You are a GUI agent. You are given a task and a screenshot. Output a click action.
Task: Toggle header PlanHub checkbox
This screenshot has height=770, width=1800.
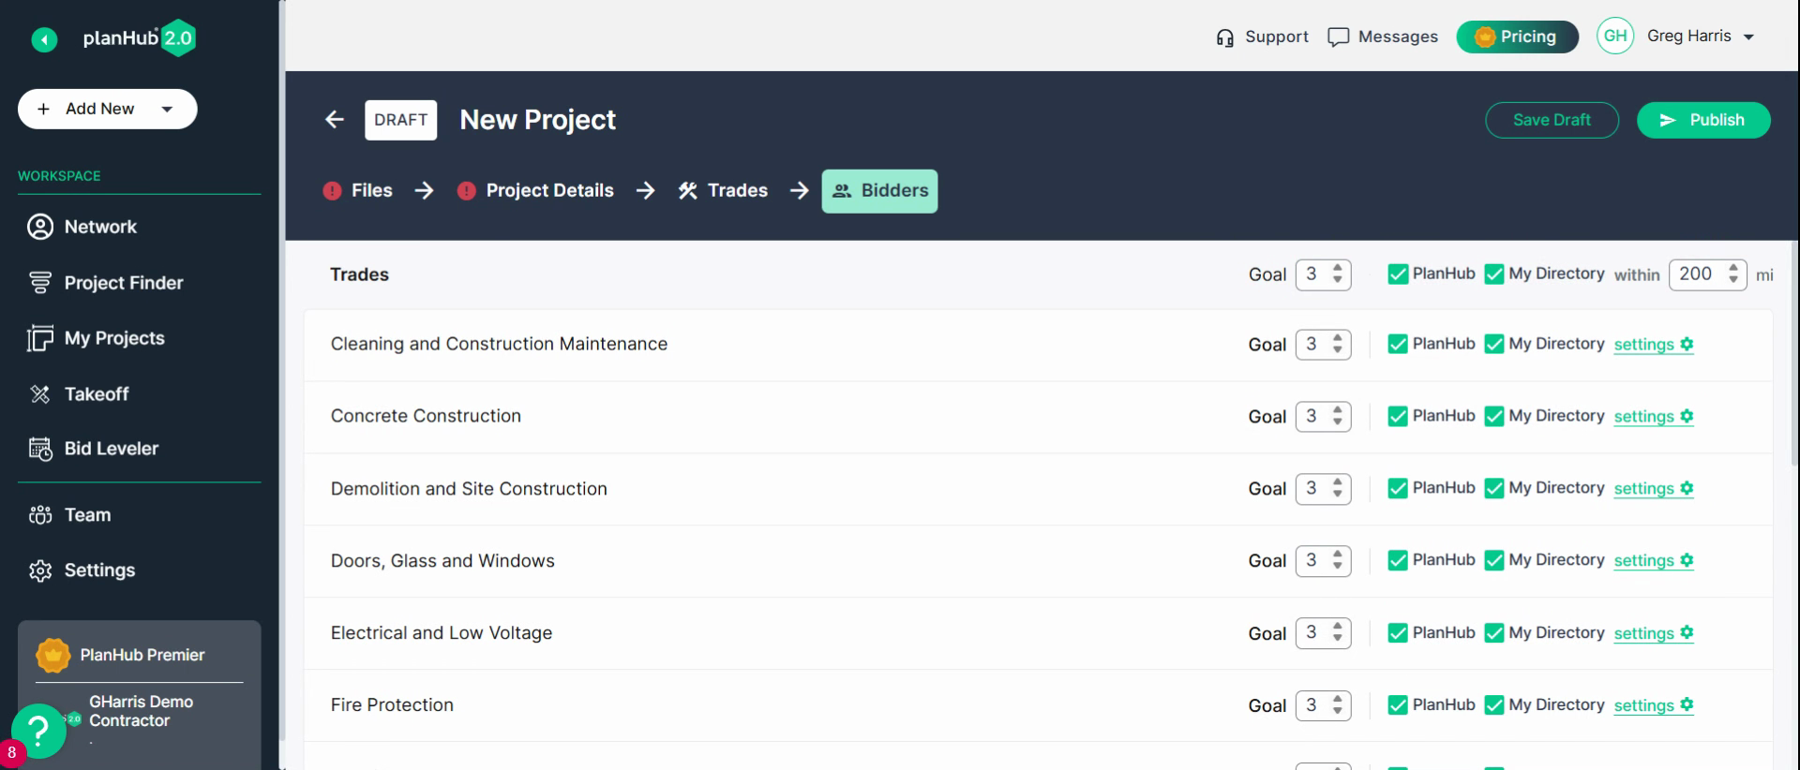[1398, 274]
